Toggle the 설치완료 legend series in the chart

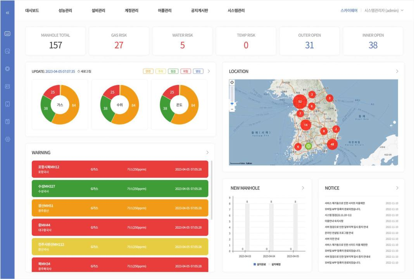pyautogui.click(x=260, y=264)
